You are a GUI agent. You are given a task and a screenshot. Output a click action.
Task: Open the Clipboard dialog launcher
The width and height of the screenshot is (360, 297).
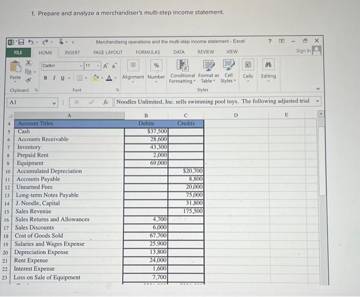(x=36, y=90)
